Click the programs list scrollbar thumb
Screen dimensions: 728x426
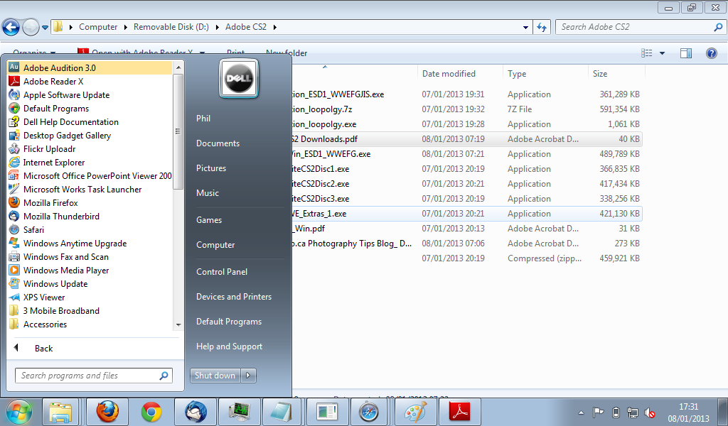pos(178,131)
